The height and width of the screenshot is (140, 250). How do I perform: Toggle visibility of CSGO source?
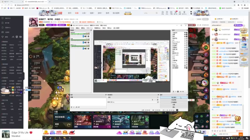coord(185,58)
